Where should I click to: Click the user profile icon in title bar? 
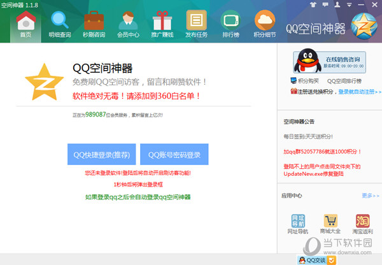pyautogui.click(x=337, y=4)
